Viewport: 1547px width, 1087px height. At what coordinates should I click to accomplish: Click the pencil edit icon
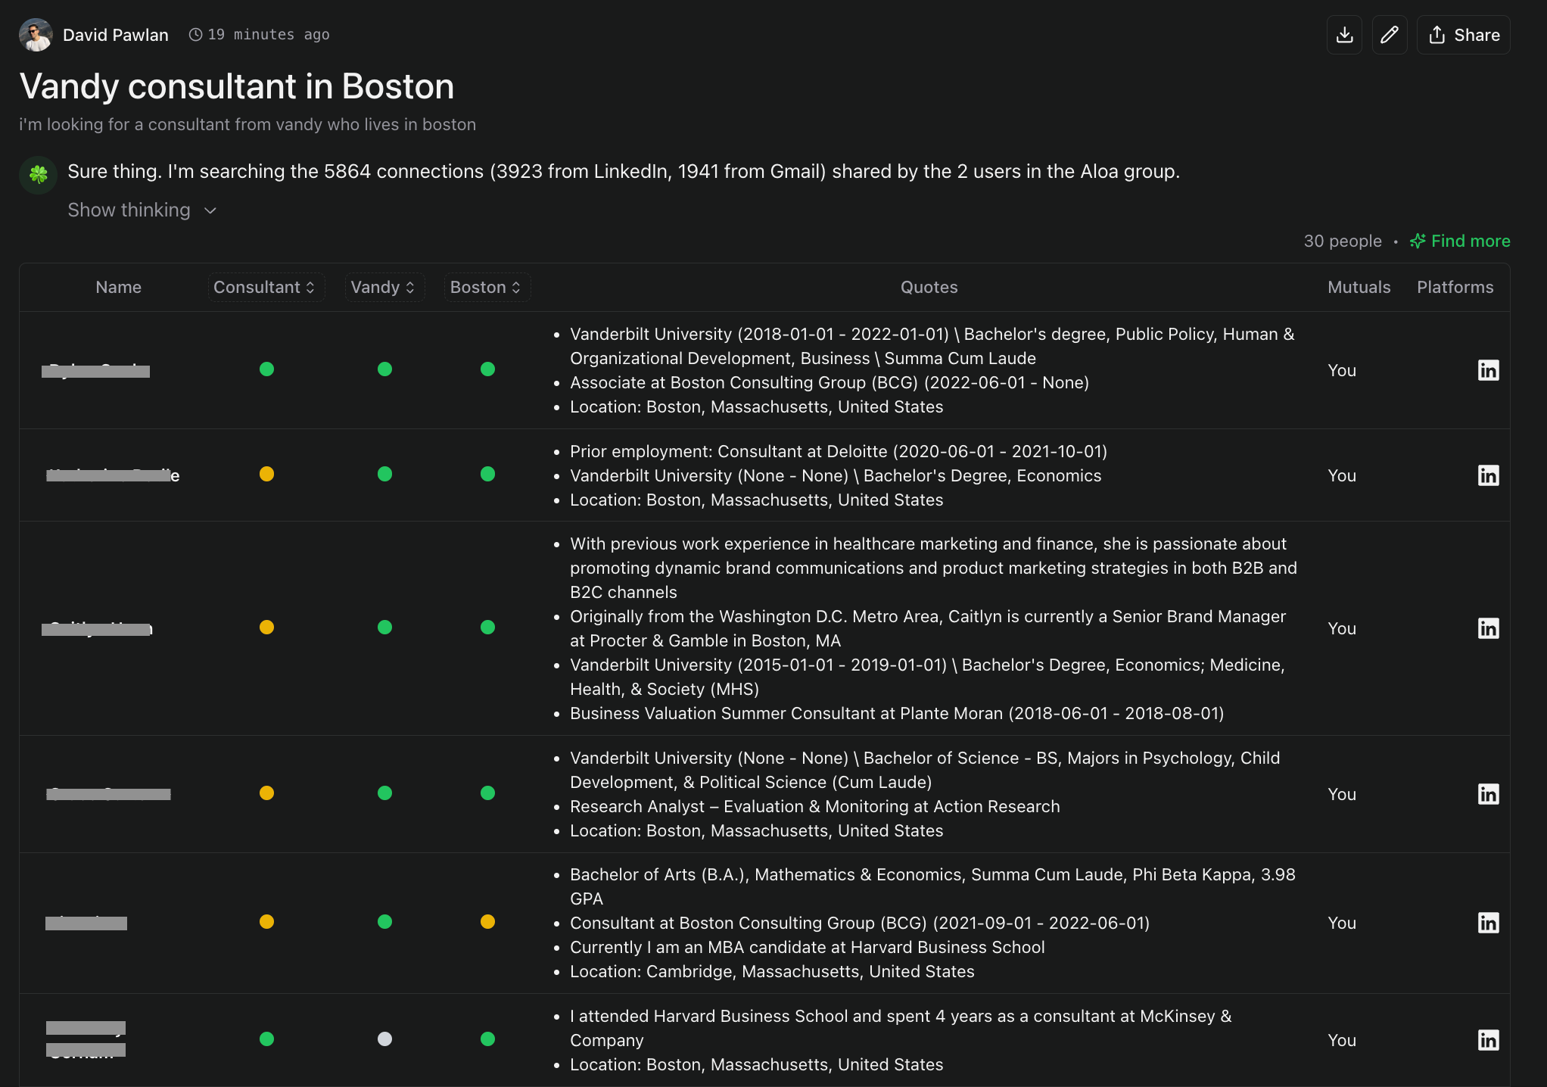tap(1389, 35)
